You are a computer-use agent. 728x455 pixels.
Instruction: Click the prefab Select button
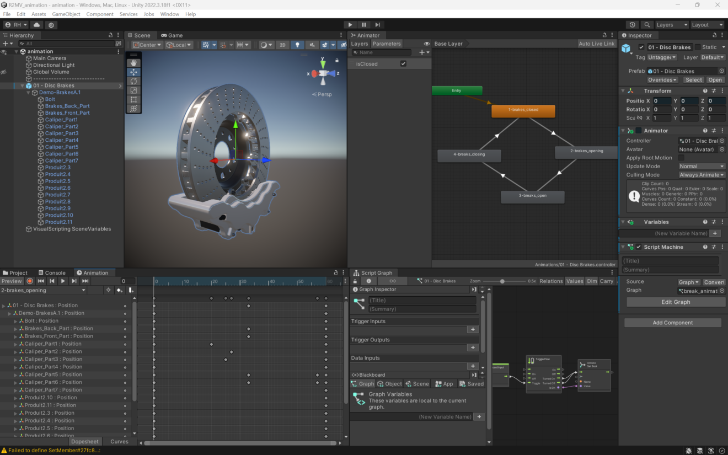694,80
